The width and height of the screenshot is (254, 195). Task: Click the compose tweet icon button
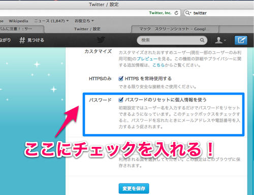point(241,40)
